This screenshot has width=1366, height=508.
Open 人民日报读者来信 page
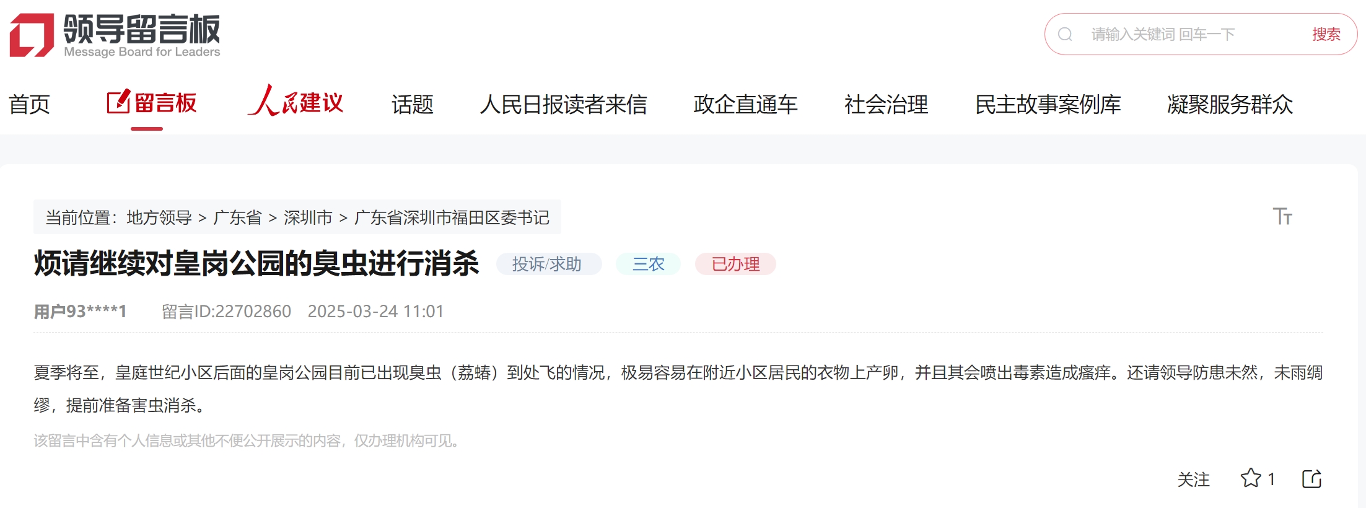(x=563, y=104)
